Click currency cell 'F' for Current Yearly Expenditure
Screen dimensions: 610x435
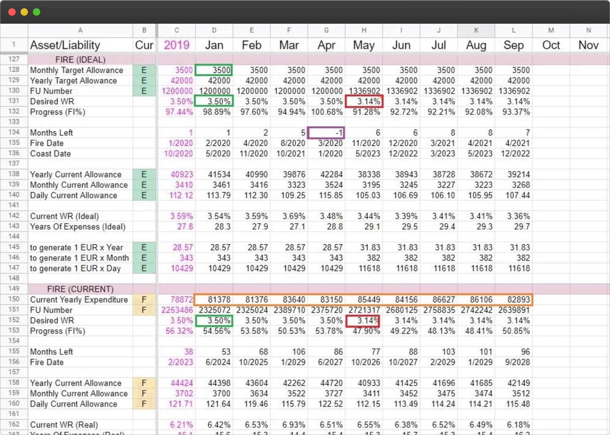(144, 299)
